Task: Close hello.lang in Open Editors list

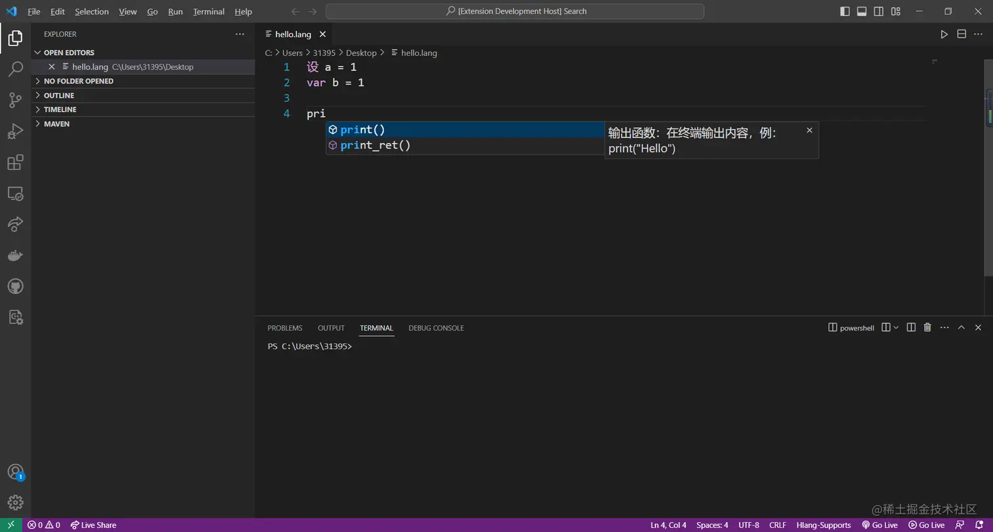Action: [52, 67]
